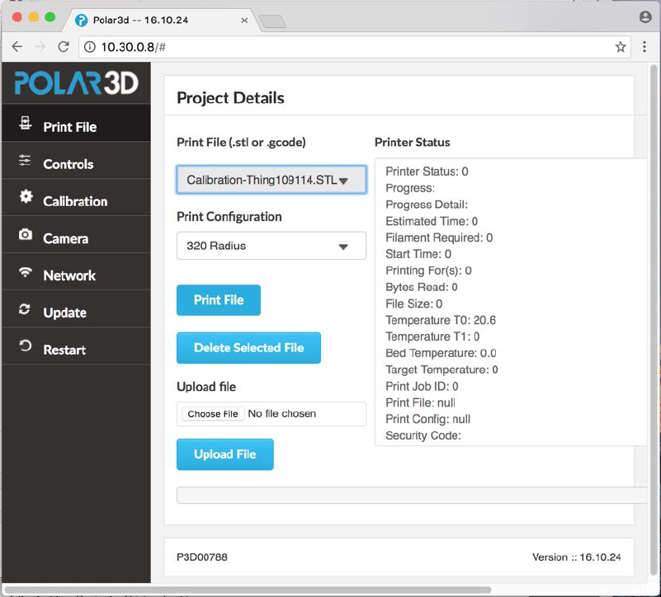The width and height of the screenshot is (661, 597).
Task: Click the 'Bytes Read: 0' line
Action: point(421,287)
